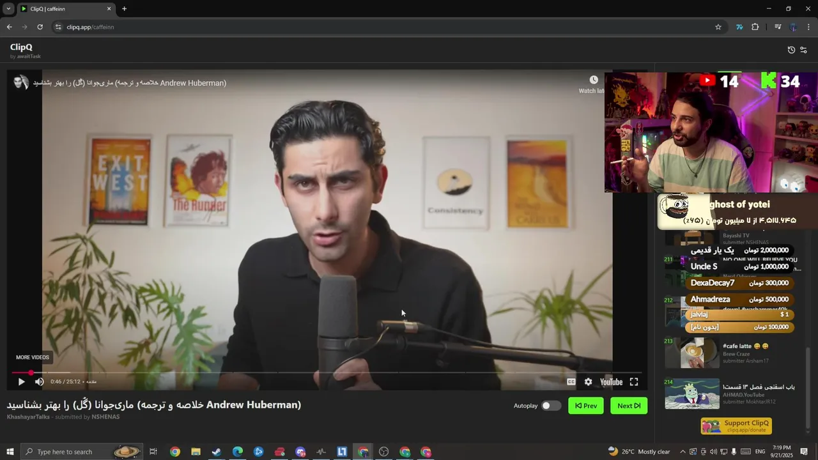Open ClipQ settings sliders icon

pyautogui.click(x=803, y=50)
